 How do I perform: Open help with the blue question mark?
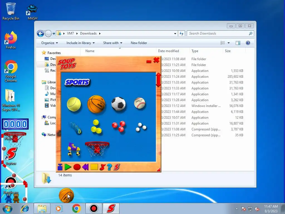pyautogui.click(x=109, y=167)
